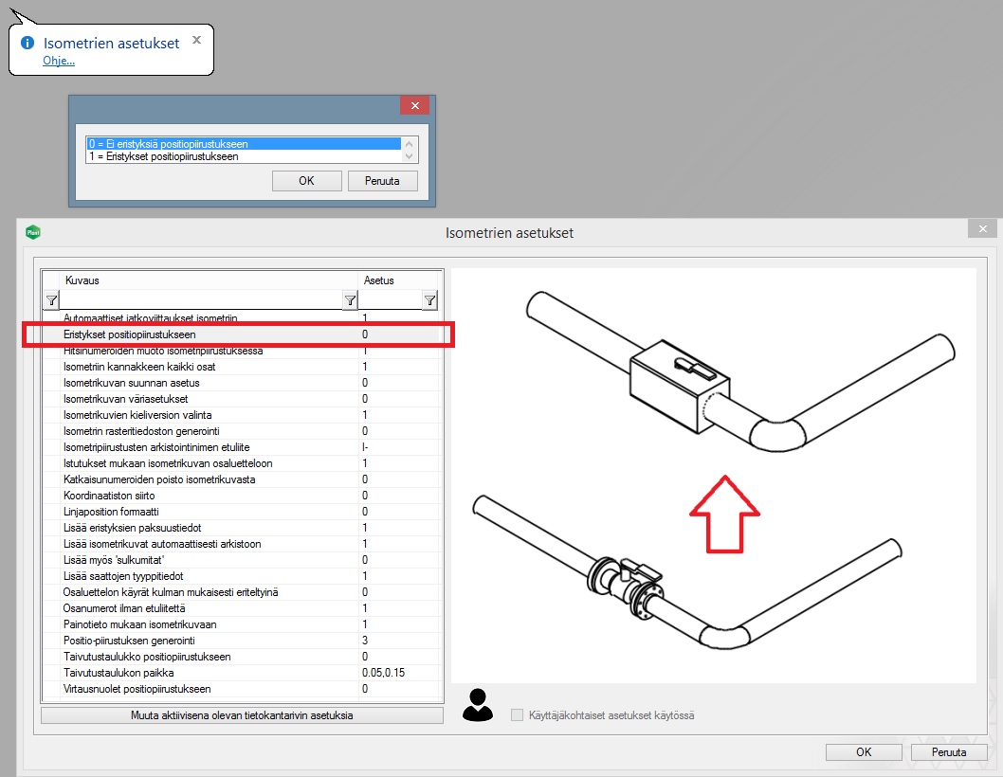The image size is (1003, 777).
Task: Click the 'I-' value for arkistointinimen etuliite
Action: coord(365,447)
